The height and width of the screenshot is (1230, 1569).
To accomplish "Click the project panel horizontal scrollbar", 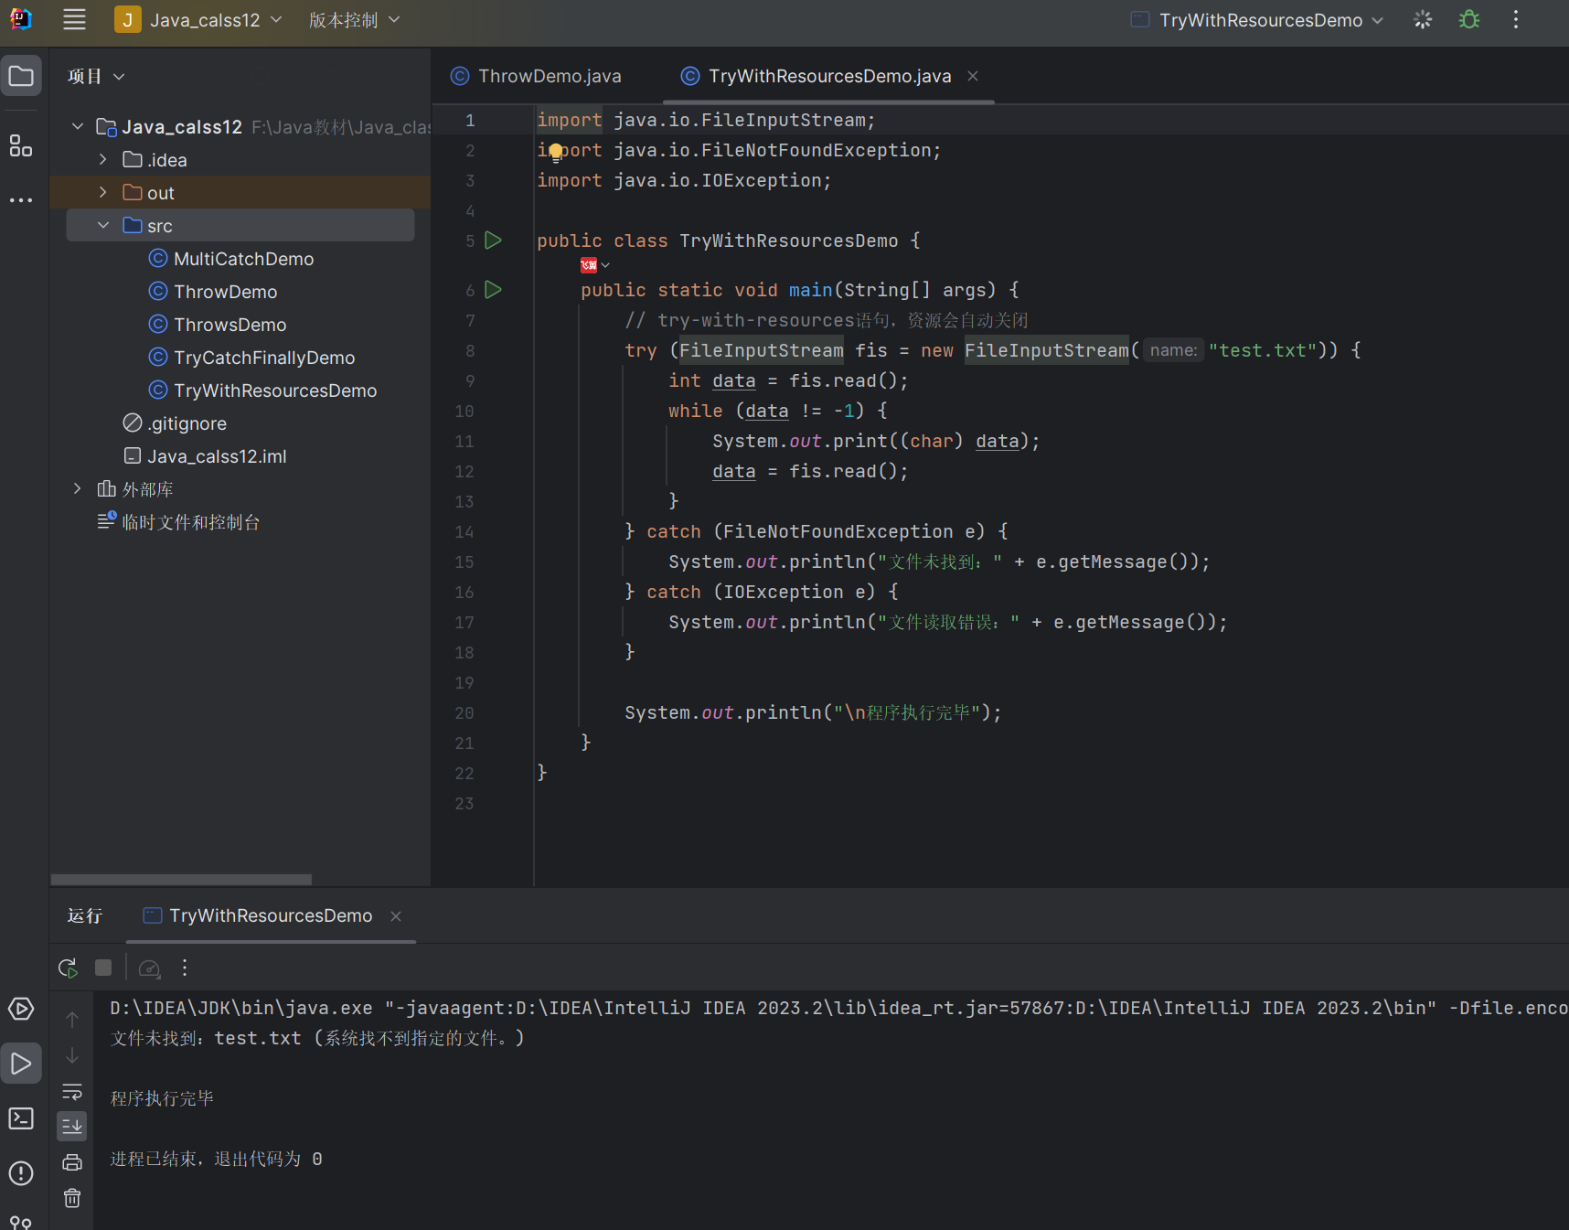I will (181, 880).
